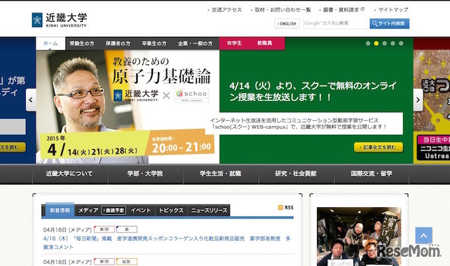This screenshot has height=266, width=450.
Task: Select the active yellow carousel dot
Action: coord(377,44)
